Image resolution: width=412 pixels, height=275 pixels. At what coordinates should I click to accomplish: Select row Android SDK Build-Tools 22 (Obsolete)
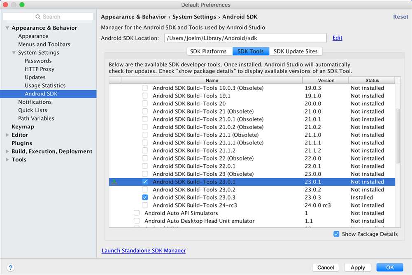[x=252, y=158]
